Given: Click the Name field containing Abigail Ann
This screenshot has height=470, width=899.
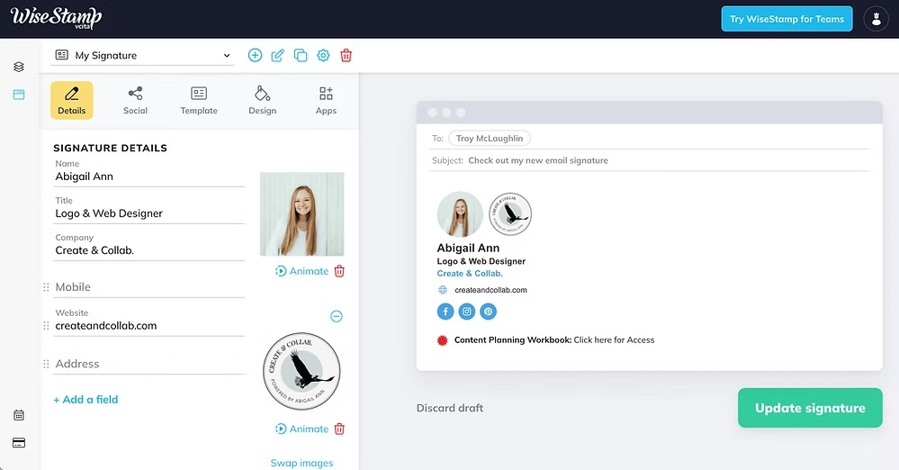Looking at the screenshot, I should point(149,172).
